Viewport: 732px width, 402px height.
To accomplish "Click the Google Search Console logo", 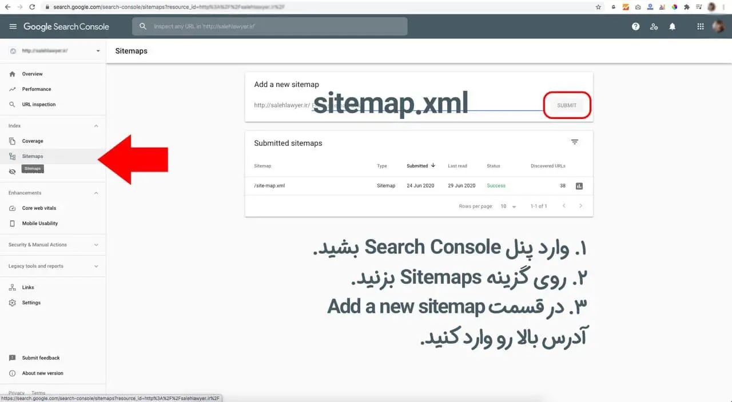I will pos(66,26).
